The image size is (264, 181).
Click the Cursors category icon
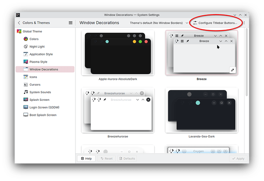26,84
